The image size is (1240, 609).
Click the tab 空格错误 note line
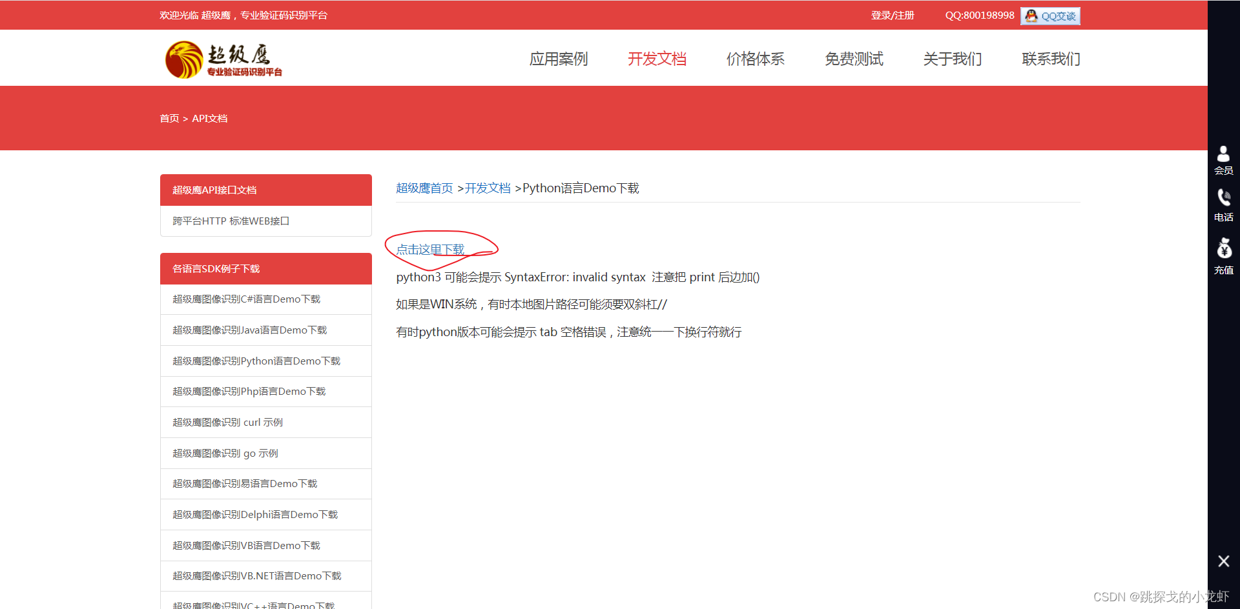click(568, 332)
